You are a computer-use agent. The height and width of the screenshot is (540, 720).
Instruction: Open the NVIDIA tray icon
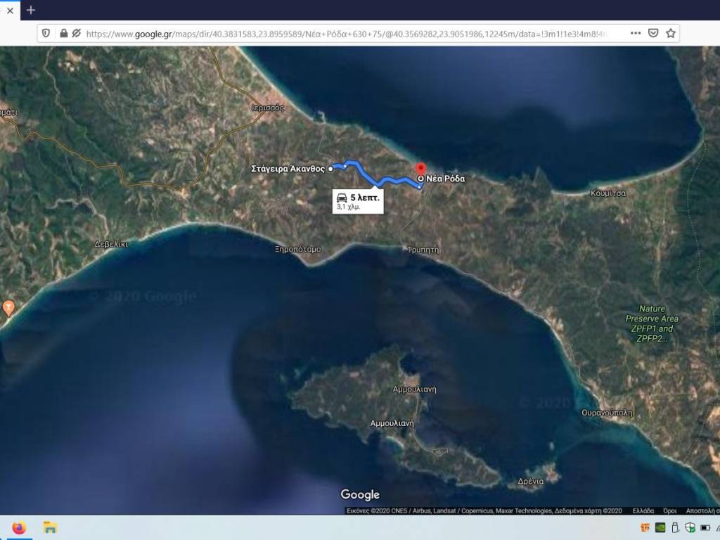pos(660,528)
